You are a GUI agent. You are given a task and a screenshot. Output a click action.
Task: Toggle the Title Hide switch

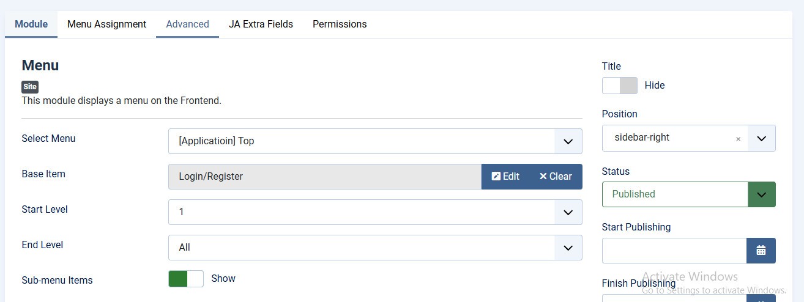[x=619, y=86]
